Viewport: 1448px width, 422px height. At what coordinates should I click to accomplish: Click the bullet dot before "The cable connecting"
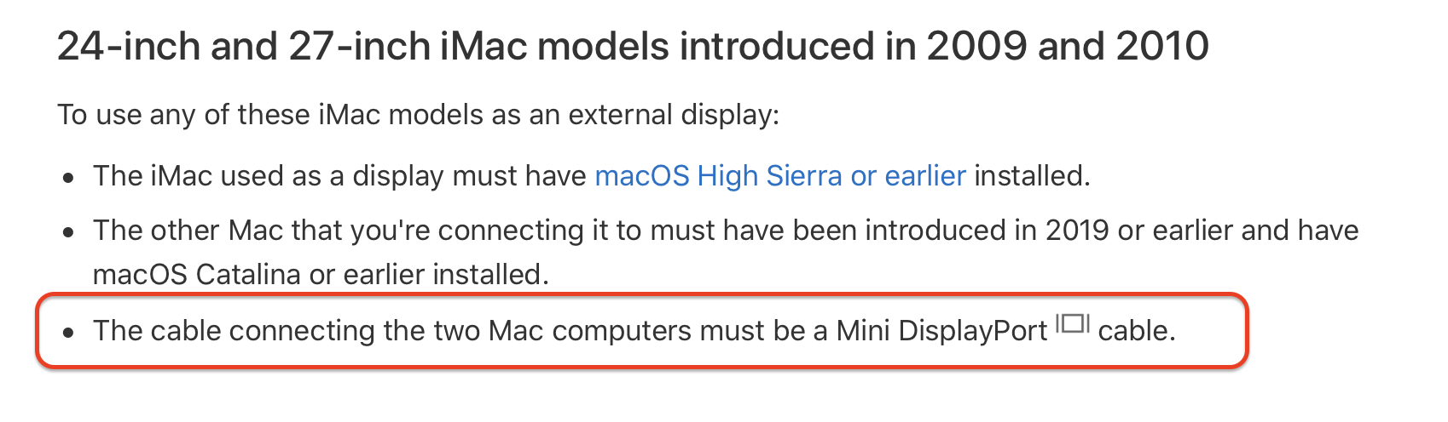pos(69,334)
